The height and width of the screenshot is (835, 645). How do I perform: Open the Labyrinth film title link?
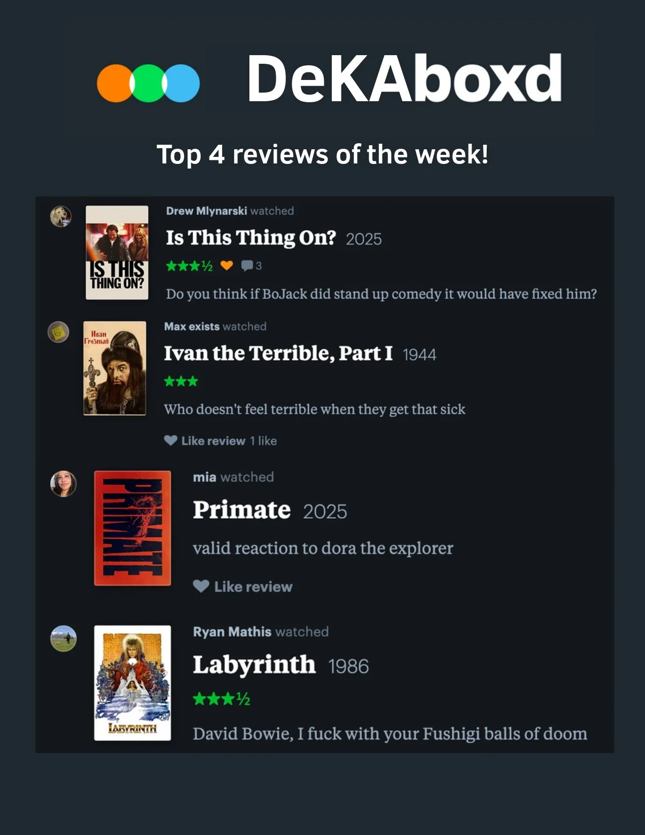pyautogui.click(x=254, y=665)
